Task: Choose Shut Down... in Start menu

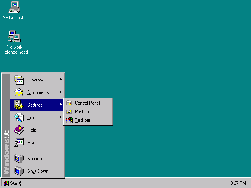Action: 37,171
